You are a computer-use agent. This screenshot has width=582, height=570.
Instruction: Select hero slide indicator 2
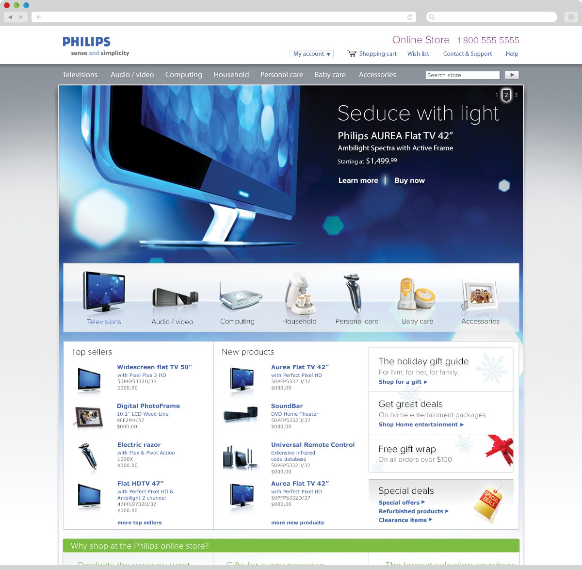506,95
